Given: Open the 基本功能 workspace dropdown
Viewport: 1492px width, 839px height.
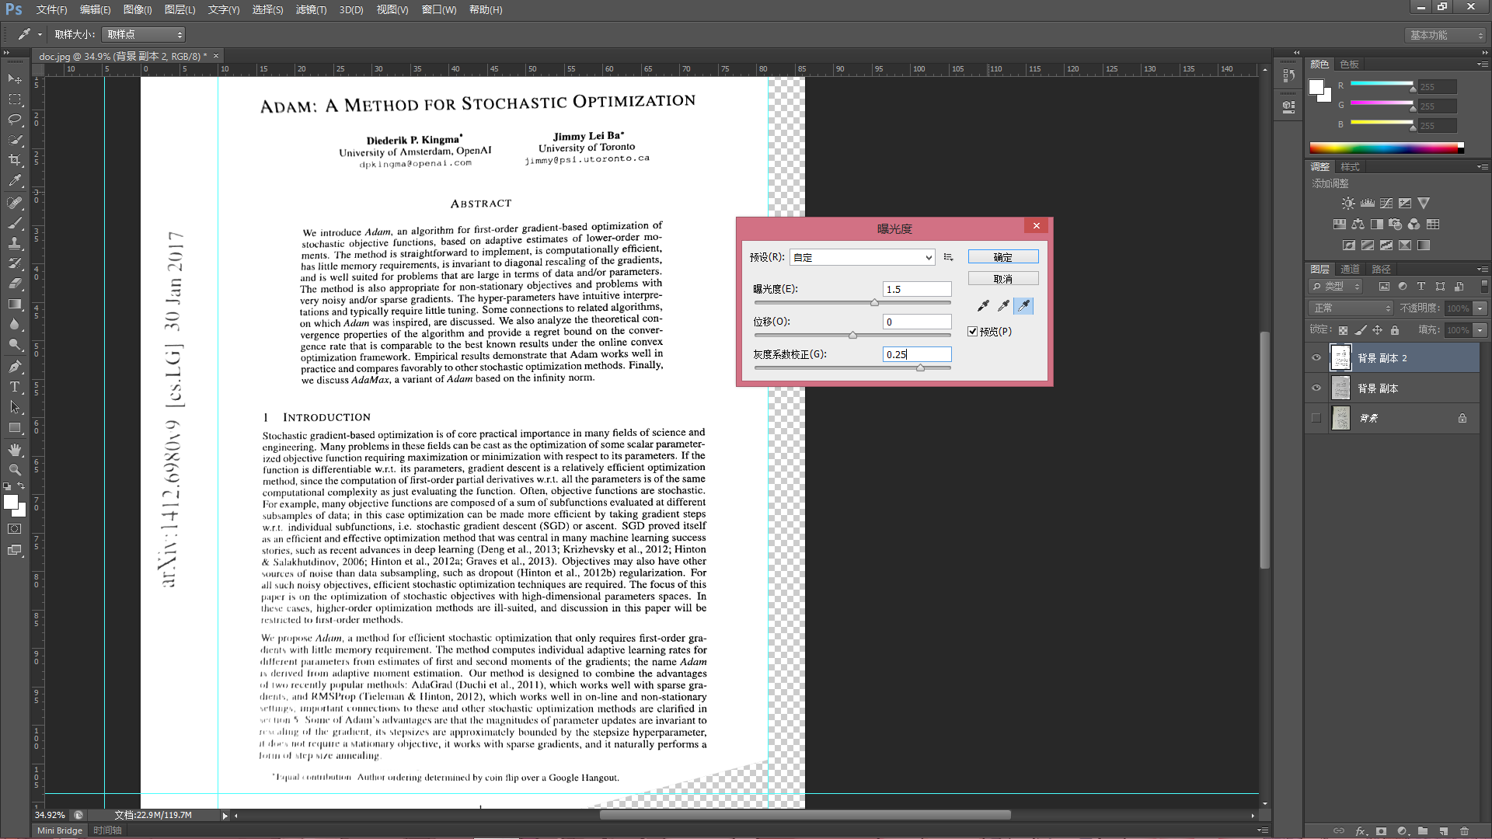Looking at the screenshot, I should coord(1445,35).
